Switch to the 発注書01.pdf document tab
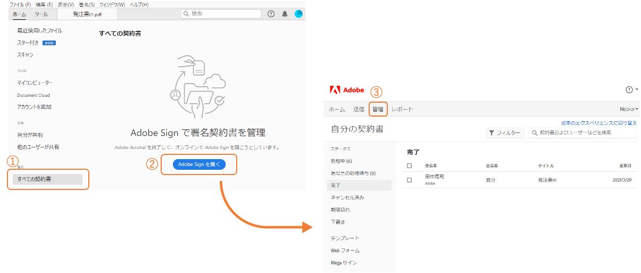The image size is (641, 273). [87, 14]
